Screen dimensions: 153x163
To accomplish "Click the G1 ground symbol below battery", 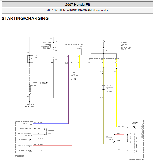I will 30,102.
